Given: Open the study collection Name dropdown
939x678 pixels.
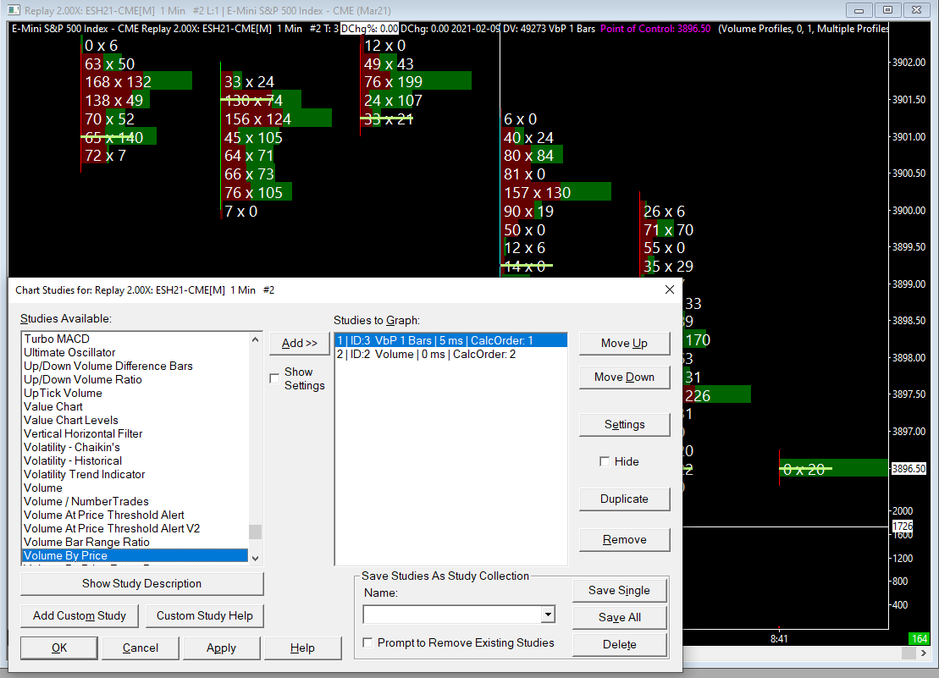Looking at the screenshot, I should 548,615.
